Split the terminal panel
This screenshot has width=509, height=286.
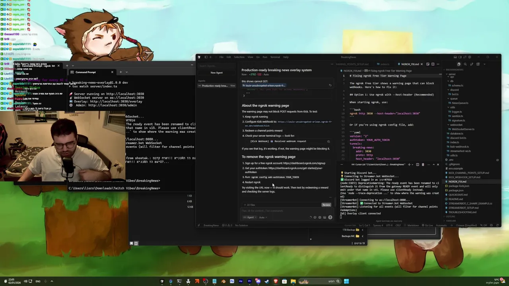pos(418,164)
